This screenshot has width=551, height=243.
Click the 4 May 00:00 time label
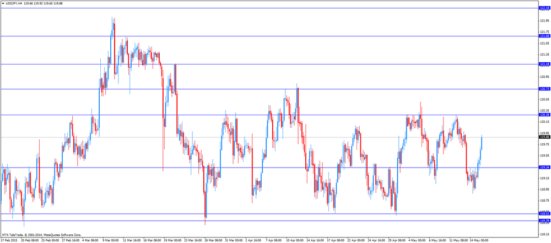click(x=418, y=241)
